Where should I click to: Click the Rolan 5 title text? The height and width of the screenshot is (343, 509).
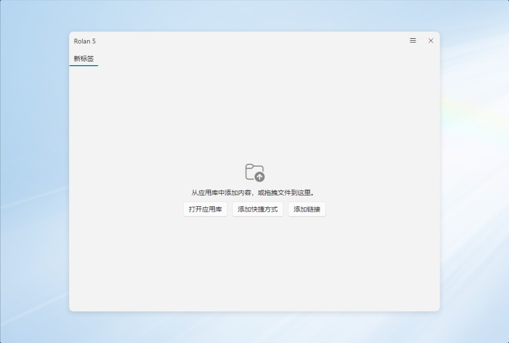(85, 41)
